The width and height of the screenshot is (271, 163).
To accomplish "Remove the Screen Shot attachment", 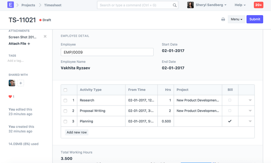I will [x=45, y=36].
